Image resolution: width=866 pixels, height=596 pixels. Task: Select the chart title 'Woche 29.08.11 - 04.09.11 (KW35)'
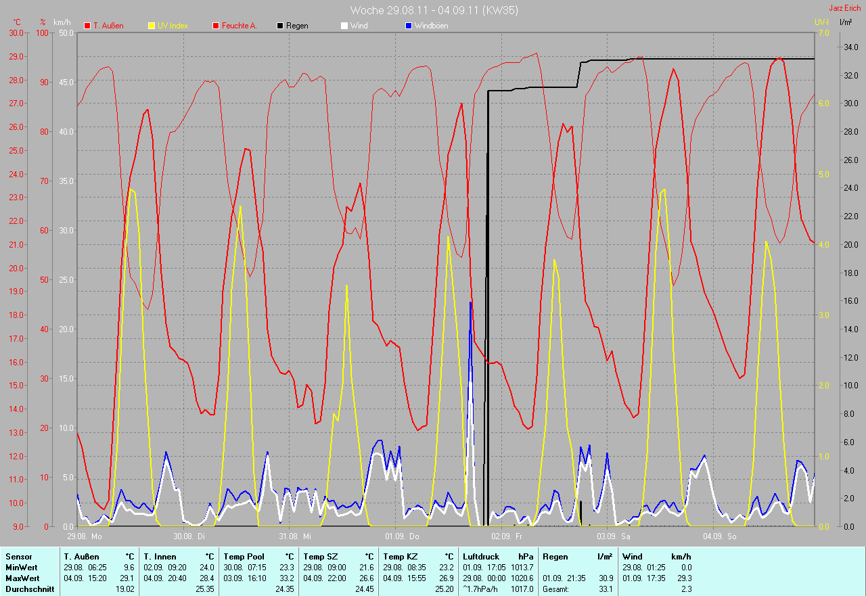point(434,10)
